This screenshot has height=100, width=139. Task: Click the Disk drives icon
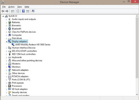9,39
